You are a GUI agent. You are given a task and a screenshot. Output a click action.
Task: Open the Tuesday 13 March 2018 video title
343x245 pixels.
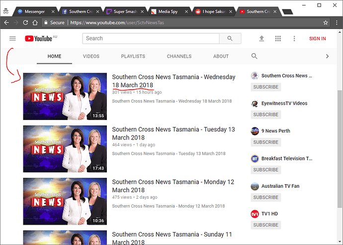pos(173,133)
